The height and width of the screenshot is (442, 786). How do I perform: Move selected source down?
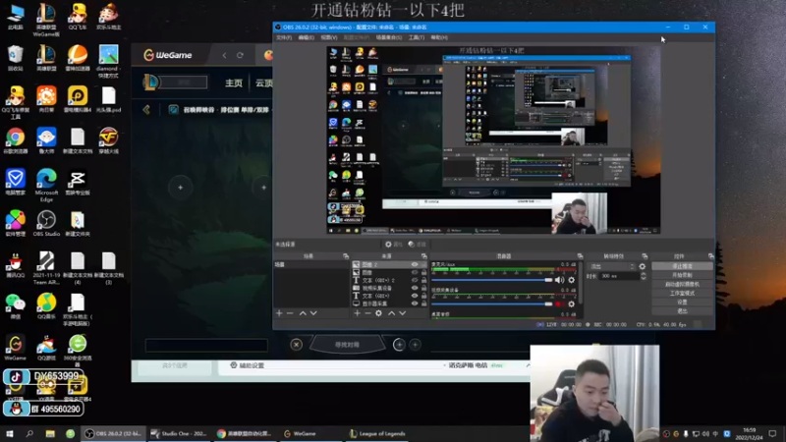402,313
